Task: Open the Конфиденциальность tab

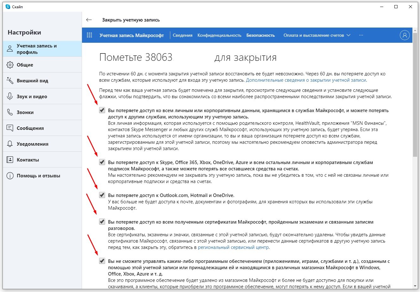Action: [x=219, y=35]
